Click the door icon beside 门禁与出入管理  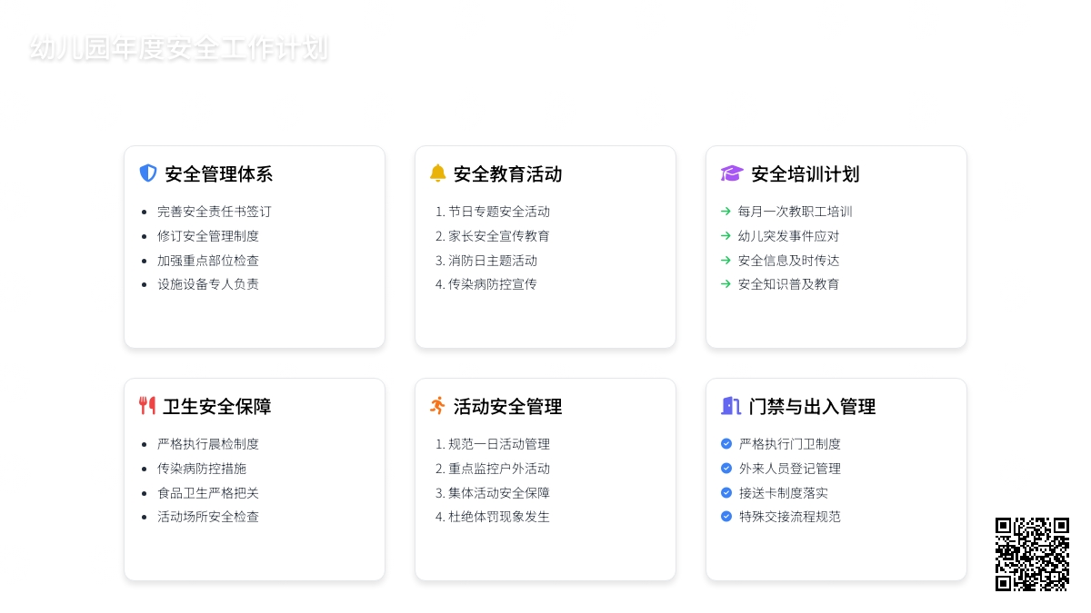pos(731,406)
